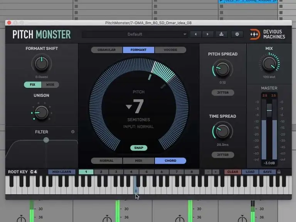Select chord slot 7
The height and width of the screenshot is (222, 296).
(177, 172)
